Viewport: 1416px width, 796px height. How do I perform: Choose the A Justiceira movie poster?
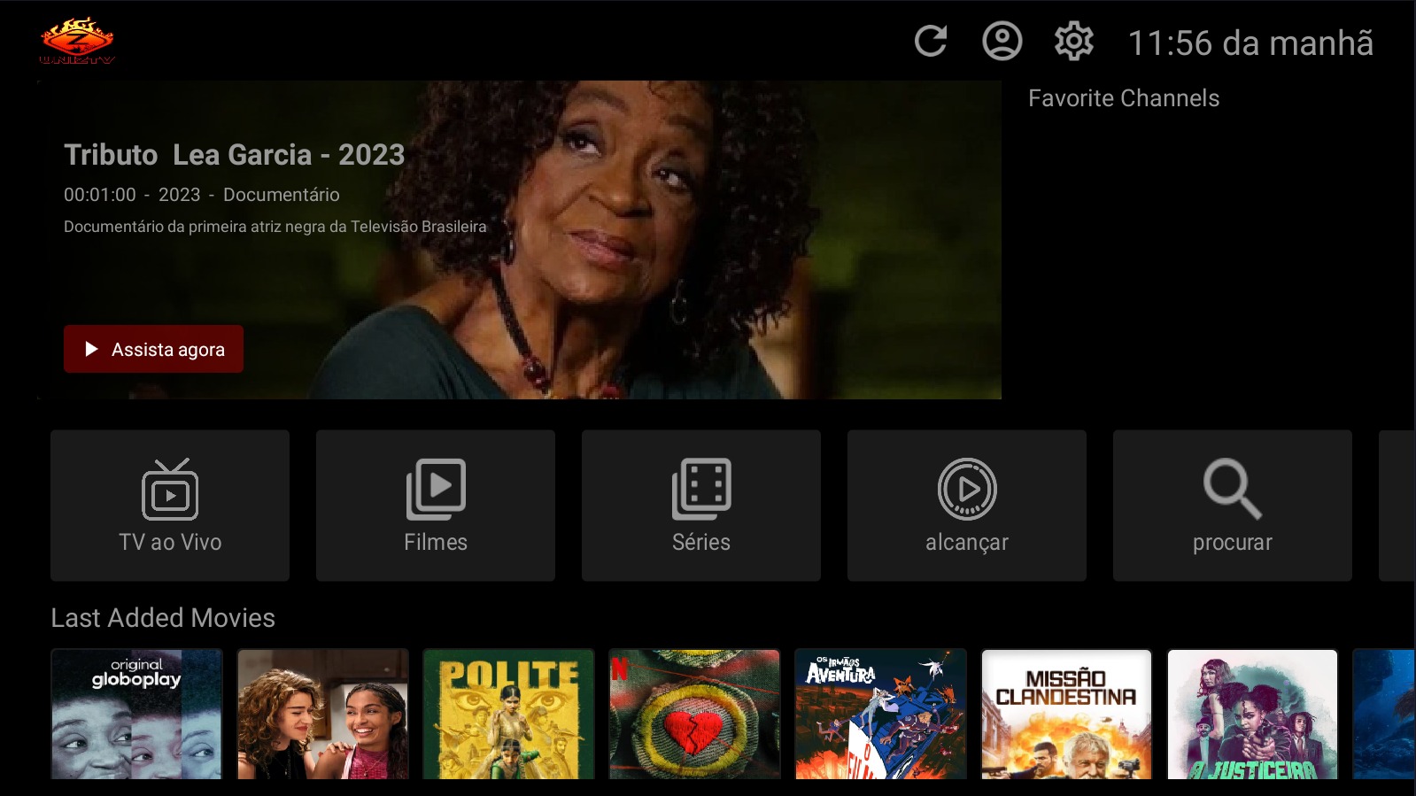click(1252, 715)
